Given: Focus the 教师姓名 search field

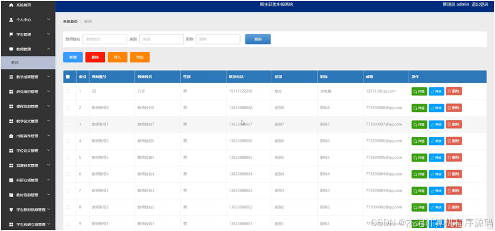Looking at the screenshot, I should pyautogui.click(x=105, y=39).
